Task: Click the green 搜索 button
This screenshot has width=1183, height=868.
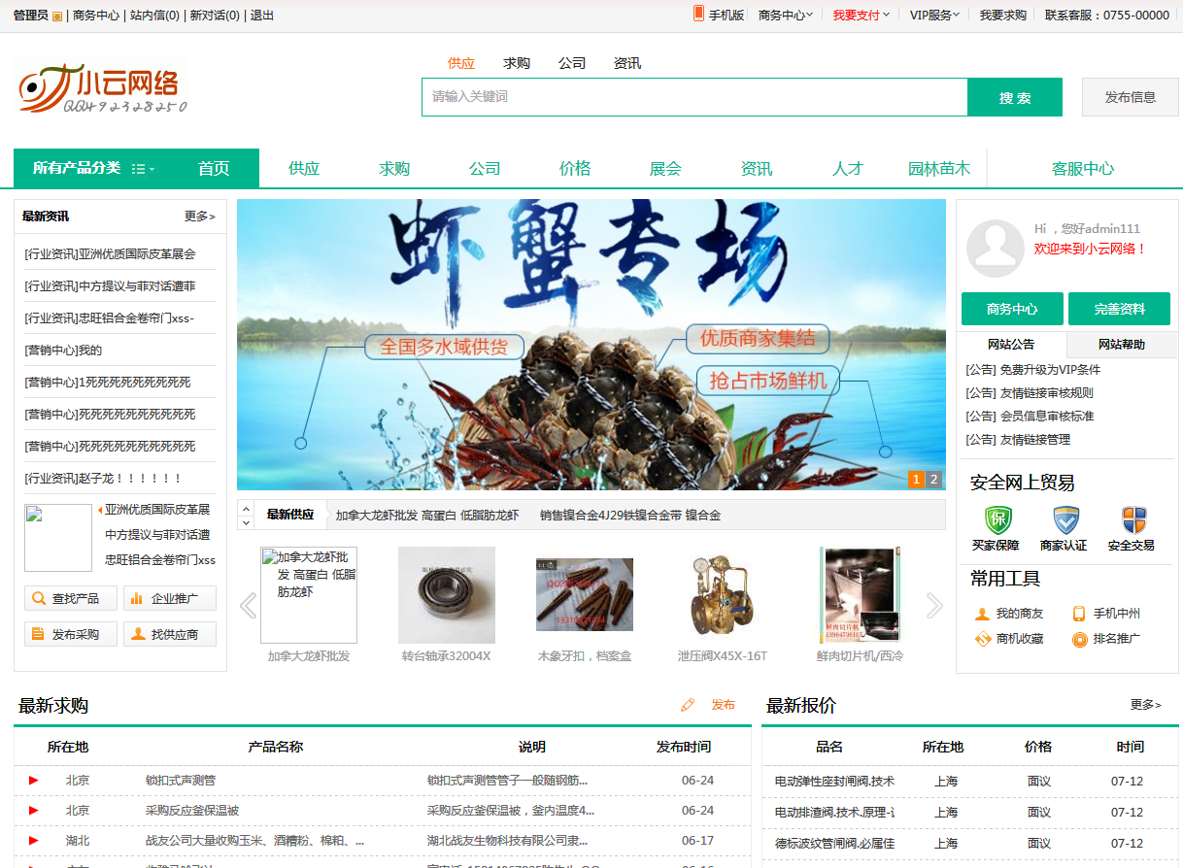Action: (1015, 97)
